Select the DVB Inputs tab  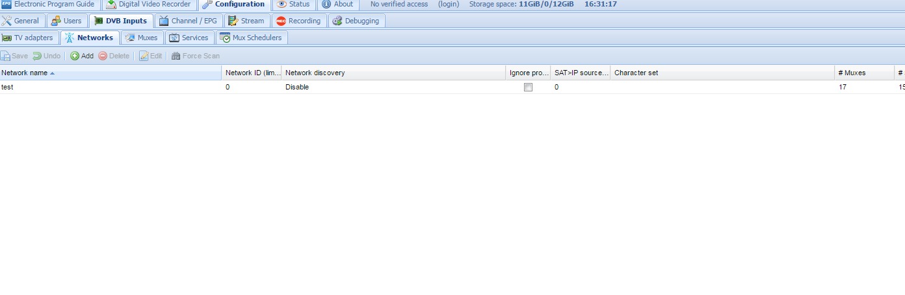(121, 21)
